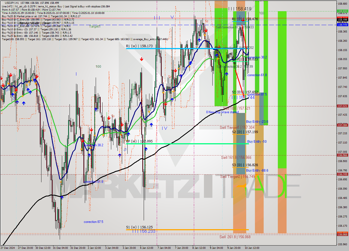The image size is (349, 251).
Task: Click the 157.110 price scale value
Action: point(342,142)
